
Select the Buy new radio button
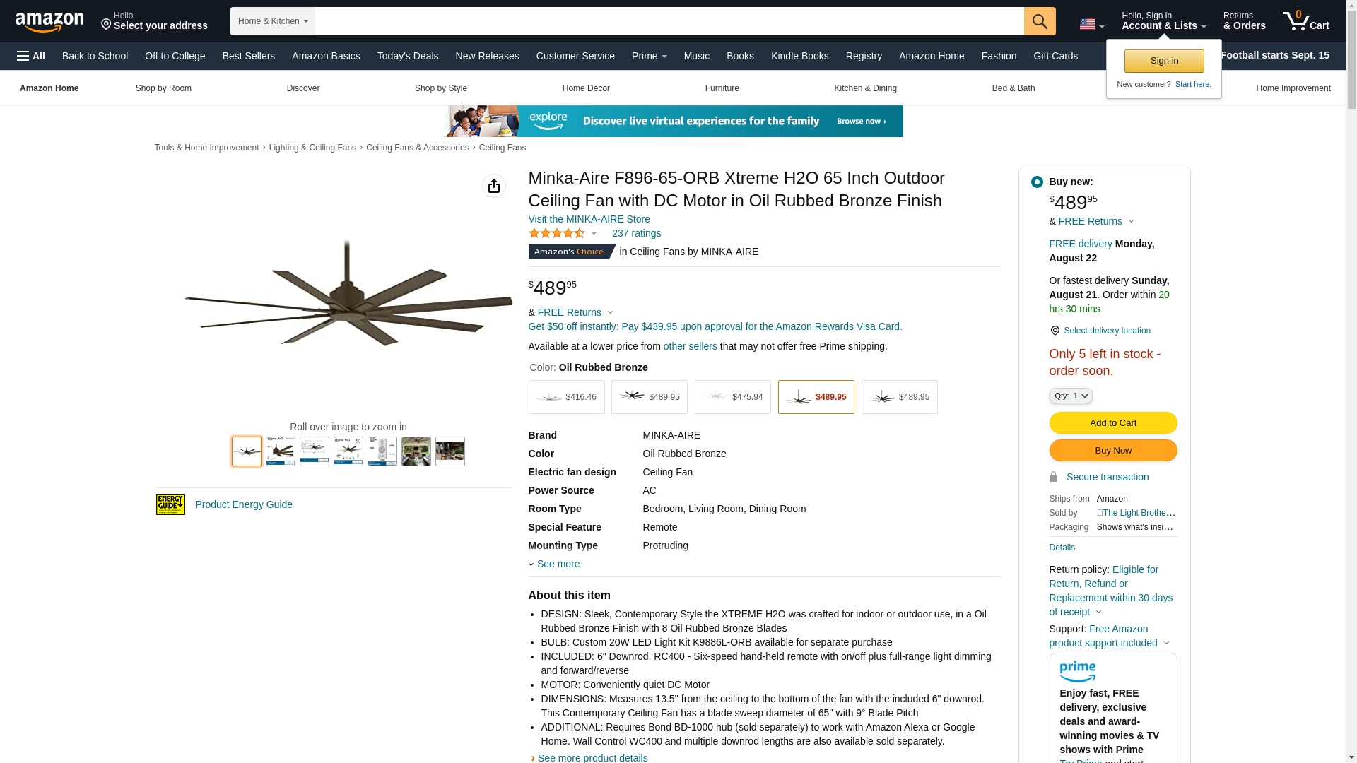[x=1037, y=182]
